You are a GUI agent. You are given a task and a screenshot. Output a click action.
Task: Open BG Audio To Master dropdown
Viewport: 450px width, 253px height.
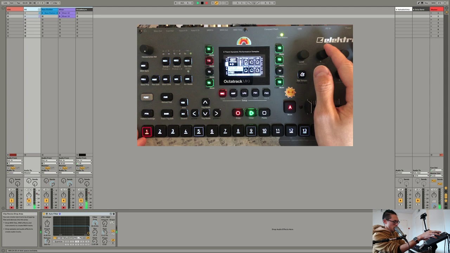32,173
